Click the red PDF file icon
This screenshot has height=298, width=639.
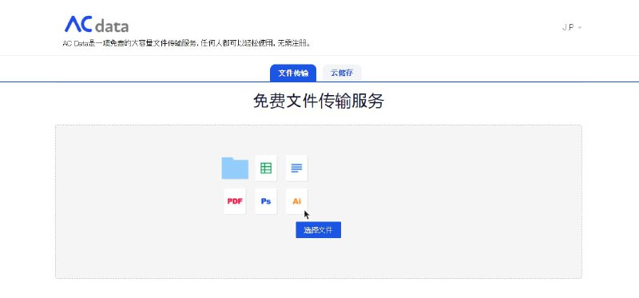(235, 201)
